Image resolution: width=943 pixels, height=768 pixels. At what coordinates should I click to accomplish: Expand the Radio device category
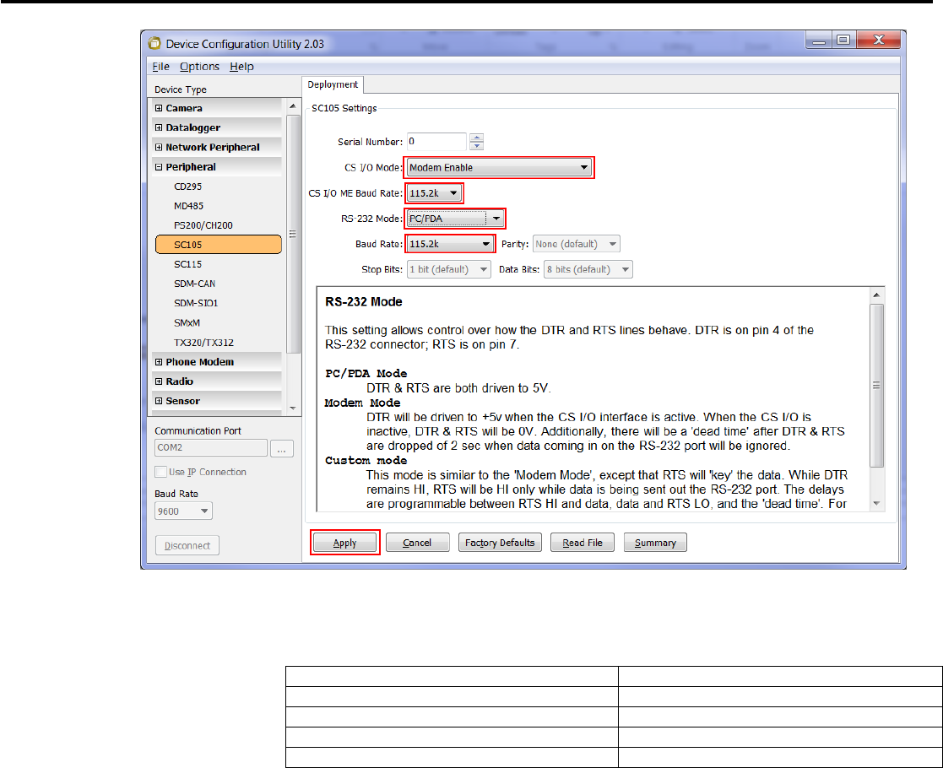pyautogui.click(x=159, y=381)
